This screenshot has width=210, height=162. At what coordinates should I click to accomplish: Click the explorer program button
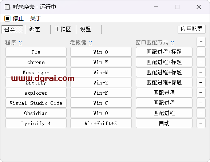coord(36,93)
